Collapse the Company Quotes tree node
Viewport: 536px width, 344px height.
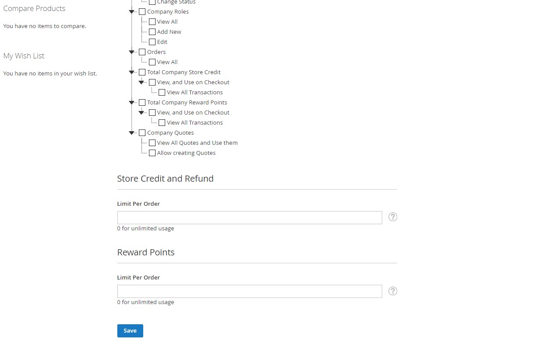pyautogui.click(x=131, y=133)
